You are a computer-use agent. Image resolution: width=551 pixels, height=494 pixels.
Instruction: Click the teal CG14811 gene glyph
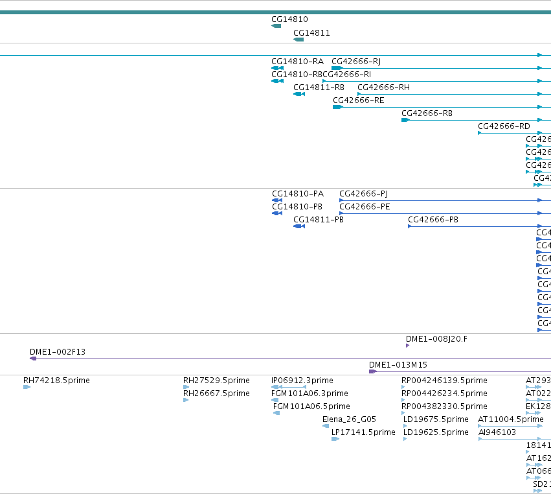tap(298, 40)
